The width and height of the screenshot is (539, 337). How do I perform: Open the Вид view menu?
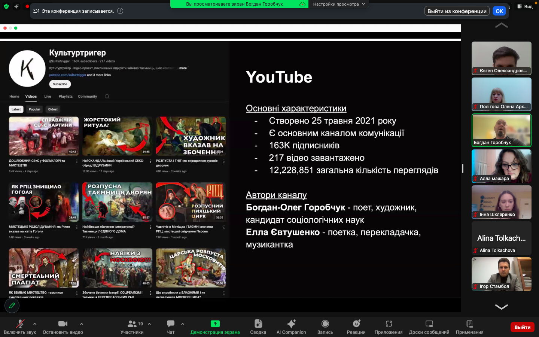(525, 6)
